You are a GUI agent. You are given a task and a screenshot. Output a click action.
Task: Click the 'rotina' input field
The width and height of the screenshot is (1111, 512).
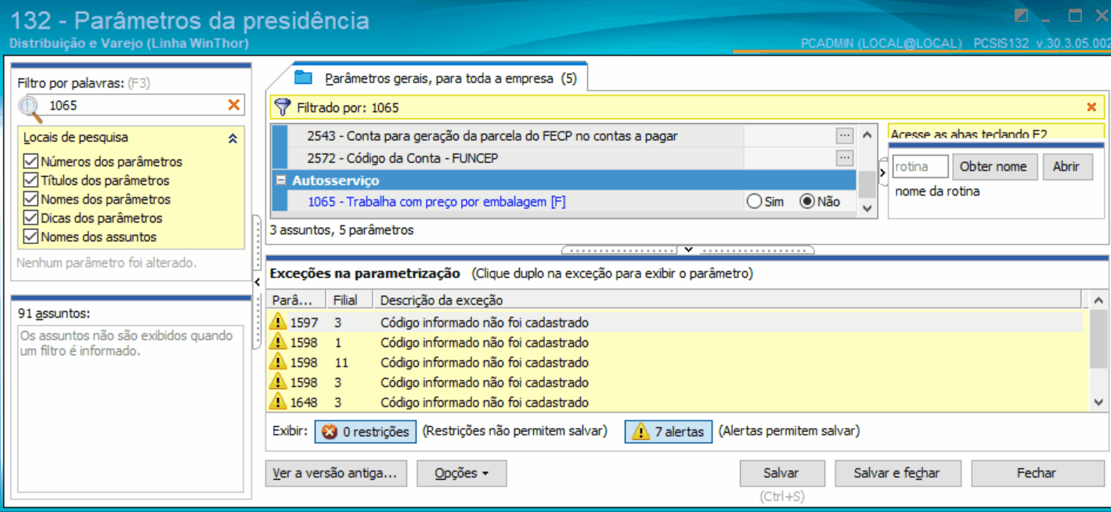(920, 167)
